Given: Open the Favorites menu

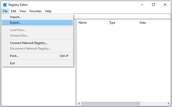Looking at the screenshot, I should pos(35,11).
